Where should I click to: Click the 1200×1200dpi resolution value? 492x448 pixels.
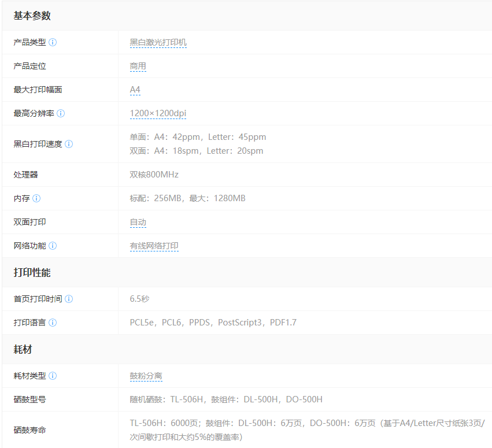[x=158, y=114]
